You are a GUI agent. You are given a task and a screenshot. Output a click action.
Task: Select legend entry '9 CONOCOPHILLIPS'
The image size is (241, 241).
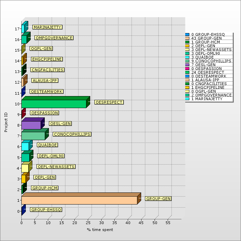(211, 61)
